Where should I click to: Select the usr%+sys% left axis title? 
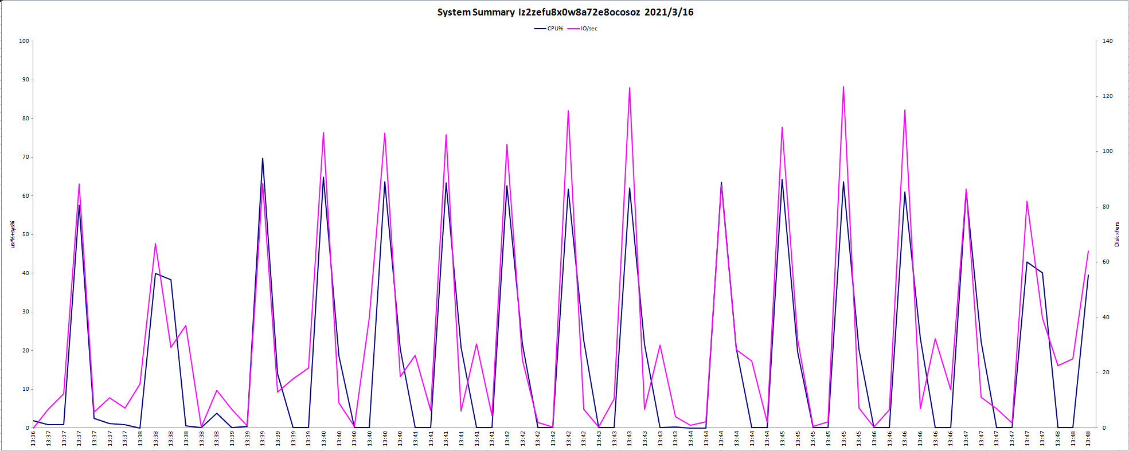click(x=12, y=234)
